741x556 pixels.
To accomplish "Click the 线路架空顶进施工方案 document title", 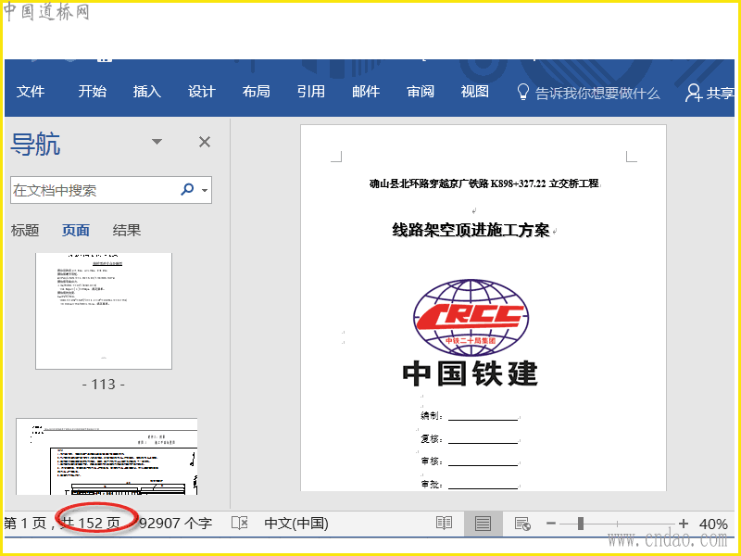I will [471, 230].
